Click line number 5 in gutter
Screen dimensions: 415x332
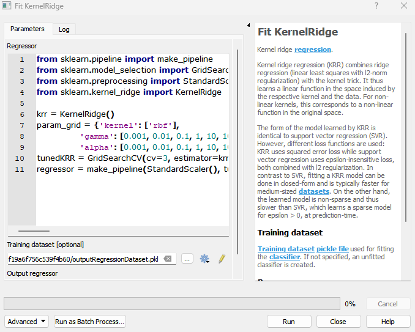22,103
